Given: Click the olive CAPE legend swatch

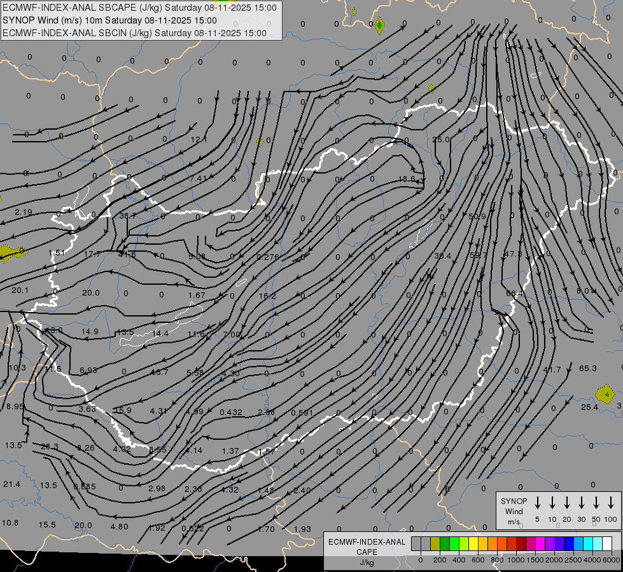Looking at the screenshot, I should tap(435, 544).
